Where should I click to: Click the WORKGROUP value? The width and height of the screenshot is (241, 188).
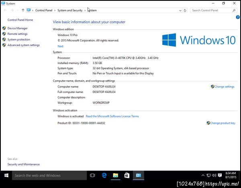(x=101, y=103)
